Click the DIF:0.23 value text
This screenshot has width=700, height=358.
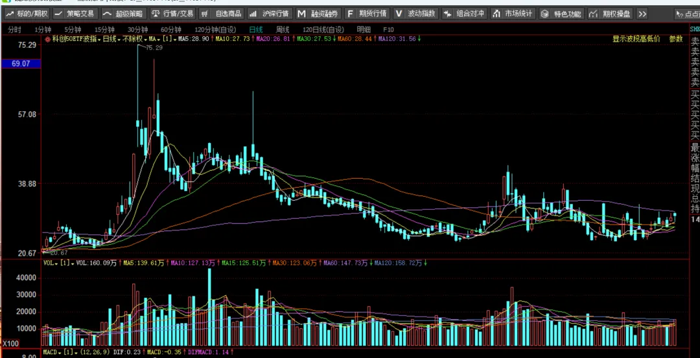tap(126, 352)
